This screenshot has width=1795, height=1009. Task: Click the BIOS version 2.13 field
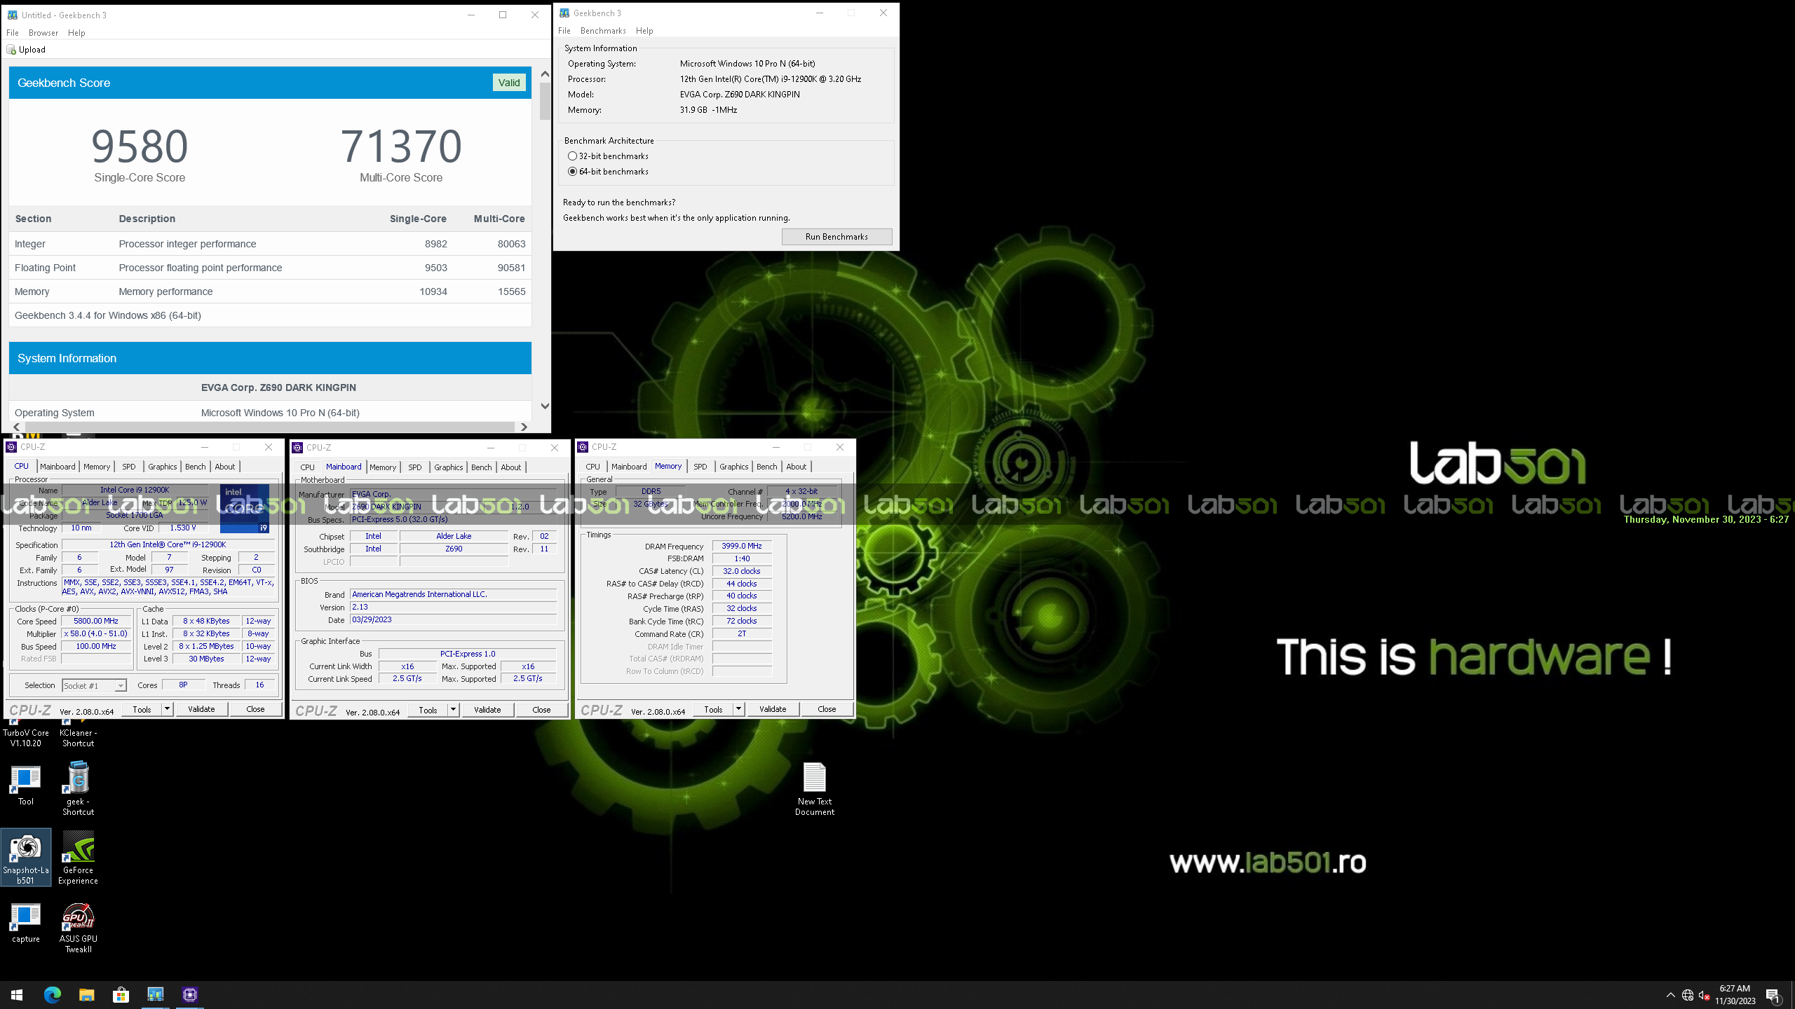(453, 608)
